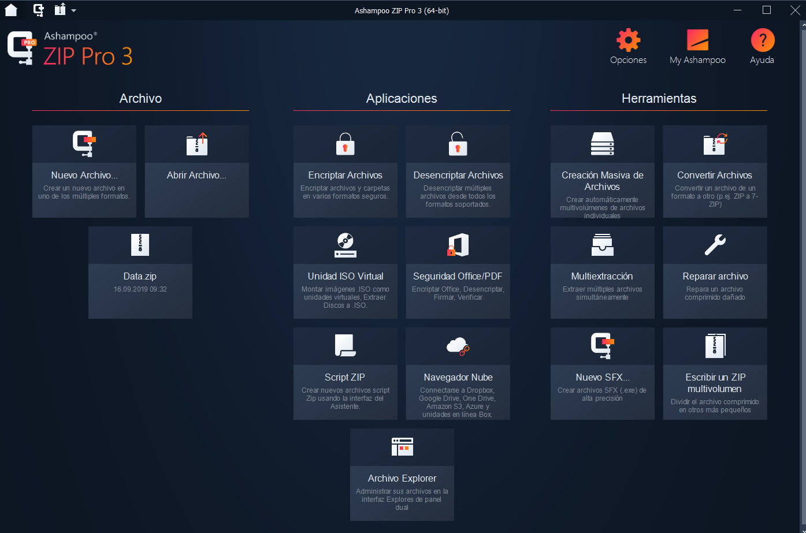Click the Convertir Archivos title text
The image size is (806, 533).
[715, 175]
